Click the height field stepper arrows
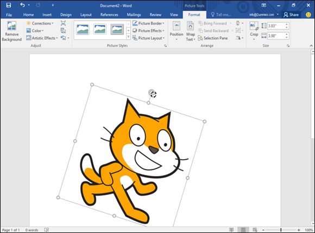This screenshot has height=233, width=315. pos(287,26)
